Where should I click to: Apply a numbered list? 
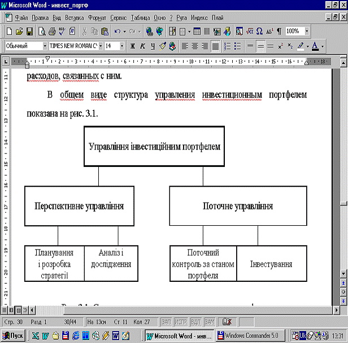coord(228,46)
